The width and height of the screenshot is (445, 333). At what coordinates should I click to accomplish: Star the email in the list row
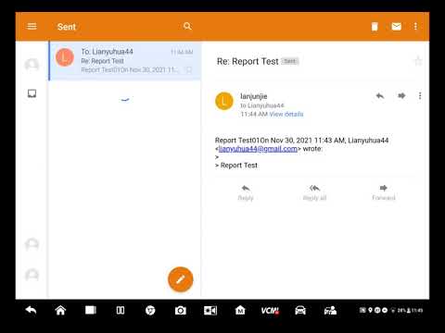[188, 70]
